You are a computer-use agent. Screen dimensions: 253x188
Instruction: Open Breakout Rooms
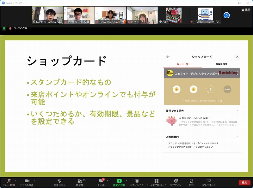pyautogui.click(x=156, y=182)
